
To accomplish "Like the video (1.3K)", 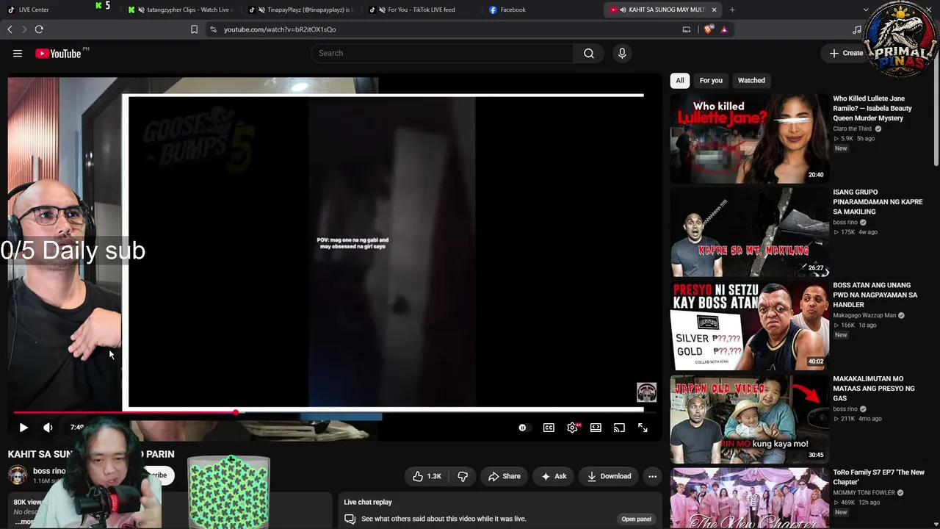I will click(x=427, y=476).
